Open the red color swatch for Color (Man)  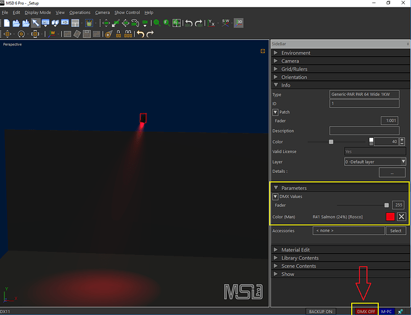390,217
